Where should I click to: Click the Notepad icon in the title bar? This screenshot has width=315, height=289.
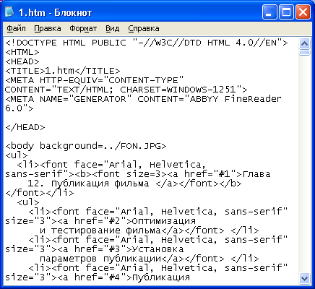[x=9, y=12]
